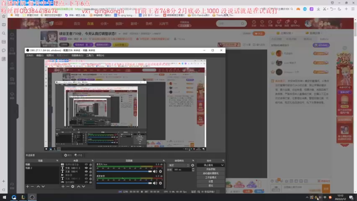Open Douyu 开播 broadcast icon
The height and width of the screenshot is (201, 357).
270,23
